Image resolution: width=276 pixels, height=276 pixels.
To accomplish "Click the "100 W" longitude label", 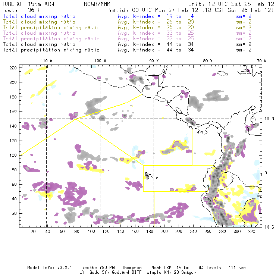I will [x=100, y=61].
